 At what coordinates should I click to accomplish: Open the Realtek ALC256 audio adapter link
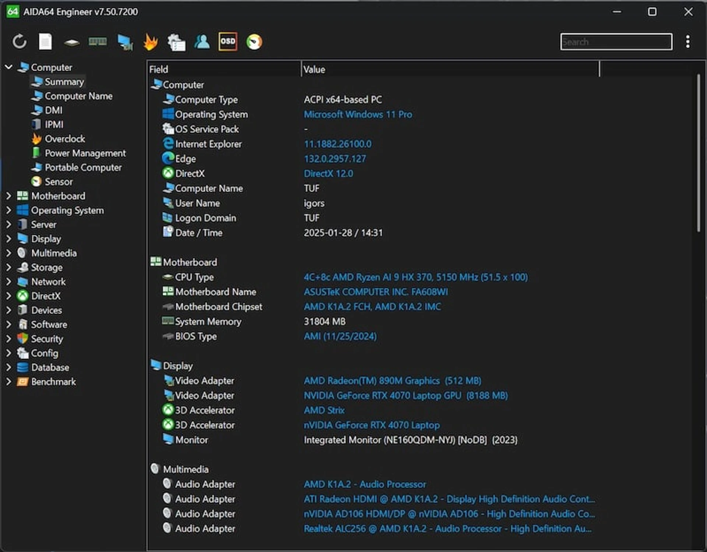pos(447,528)
